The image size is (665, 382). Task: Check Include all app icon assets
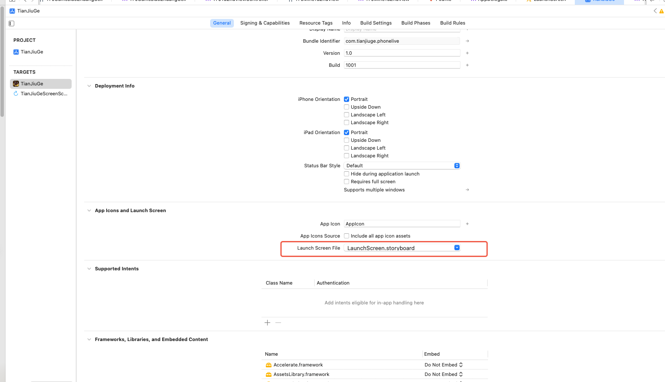tap(347, 236)
